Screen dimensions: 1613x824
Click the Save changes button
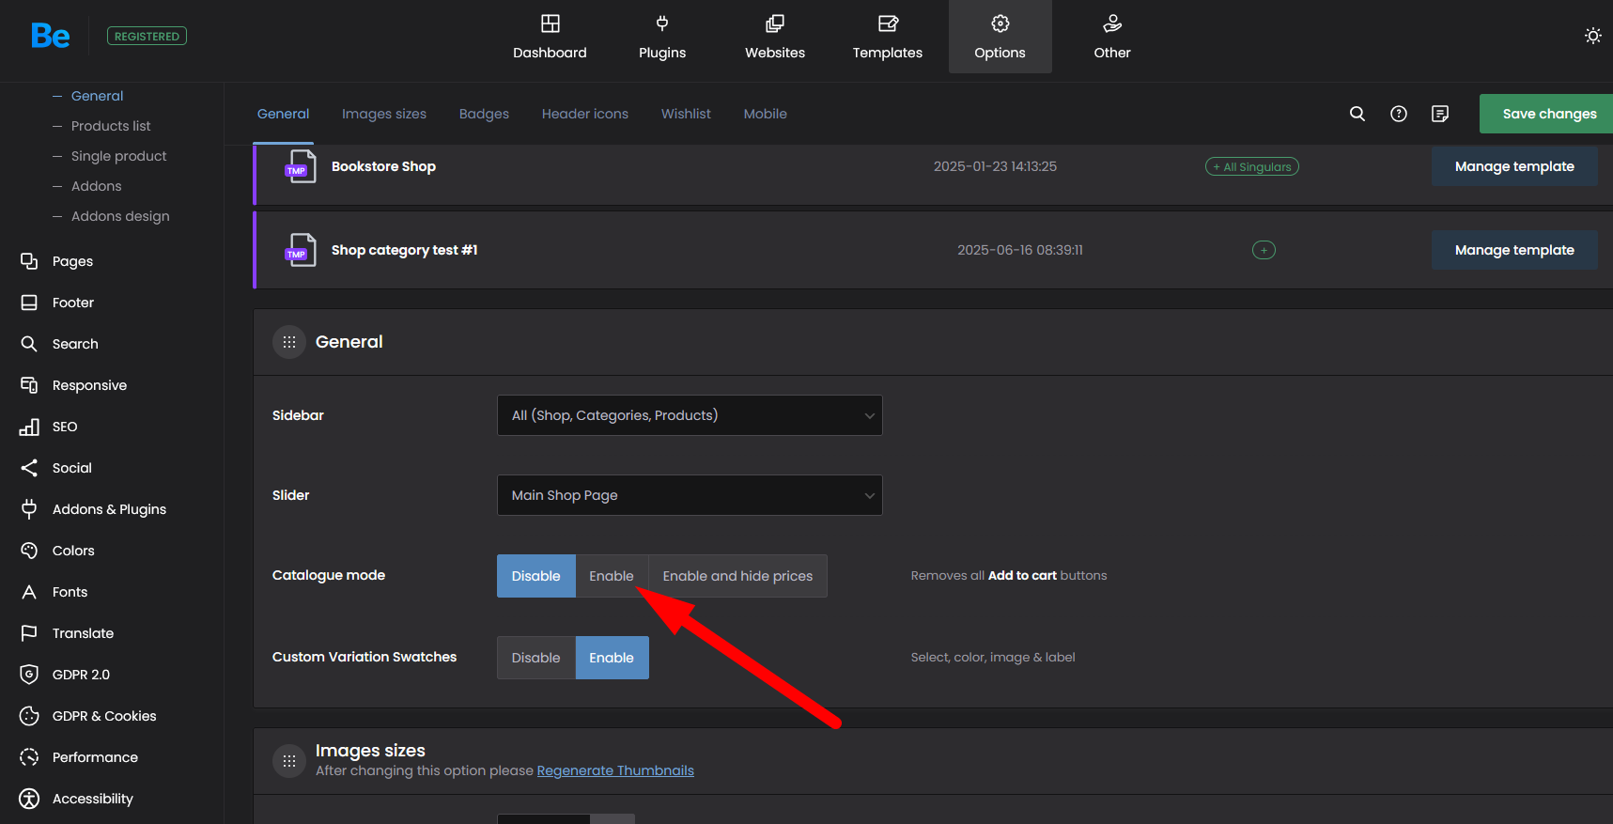(1548, 114)
